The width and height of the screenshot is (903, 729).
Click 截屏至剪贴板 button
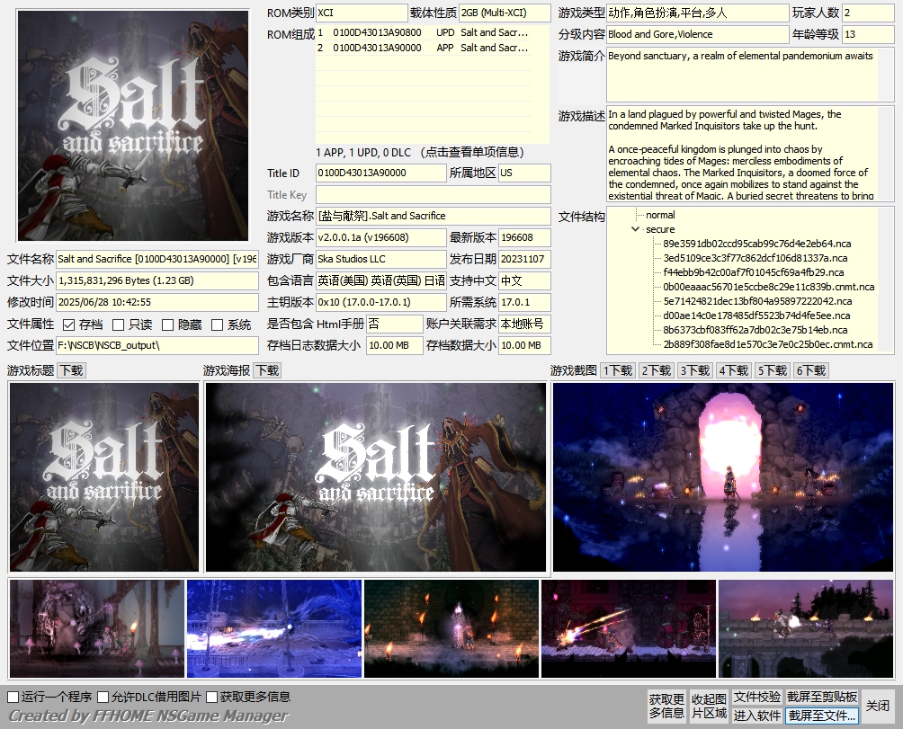(x=822, y=697)
